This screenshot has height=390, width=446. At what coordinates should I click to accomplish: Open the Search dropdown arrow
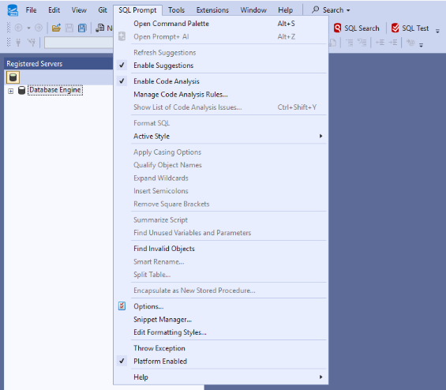pyautogui.click(x=348, y=10)
